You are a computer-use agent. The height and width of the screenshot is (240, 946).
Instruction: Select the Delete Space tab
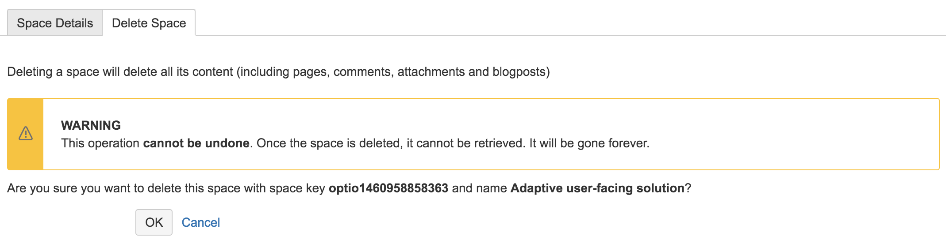click(149, 23)
